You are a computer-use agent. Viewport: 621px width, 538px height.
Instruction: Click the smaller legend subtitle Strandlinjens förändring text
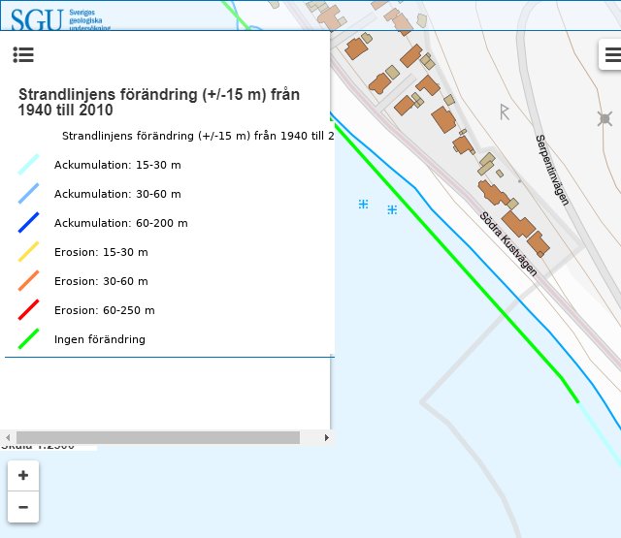coord(198,136)
